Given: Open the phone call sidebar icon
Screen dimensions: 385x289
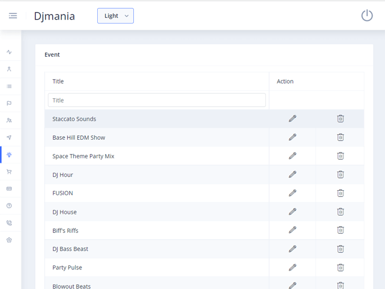Looking at the screenshot, I should pyautogui.click(x=9, y=223).
